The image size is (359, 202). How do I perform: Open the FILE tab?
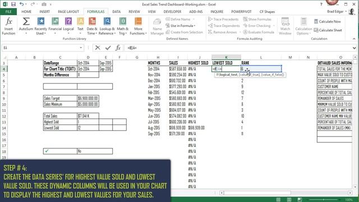tap(8, 11)
